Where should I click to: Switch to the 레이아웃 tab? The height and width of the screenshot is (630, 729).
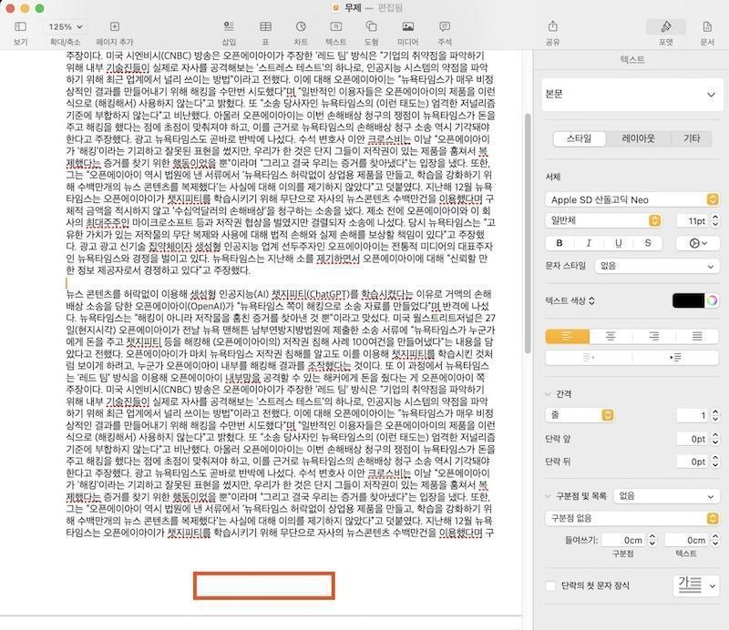tap(639, 138)
